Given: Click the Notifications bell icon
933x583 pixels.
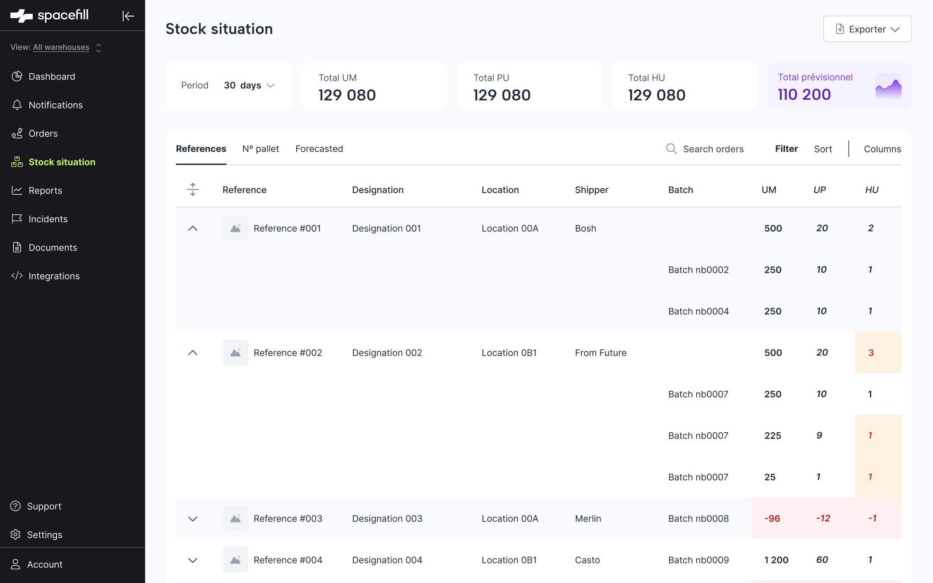Looking at the screenshot, I should click(17, 105).
